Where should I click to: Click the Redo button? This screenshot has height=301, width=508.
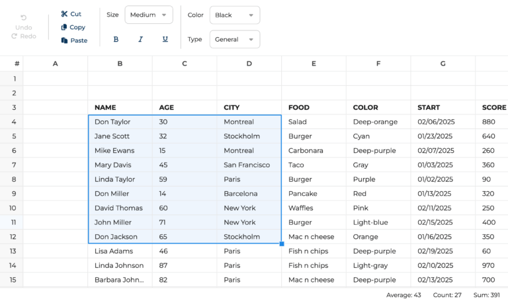24,36
